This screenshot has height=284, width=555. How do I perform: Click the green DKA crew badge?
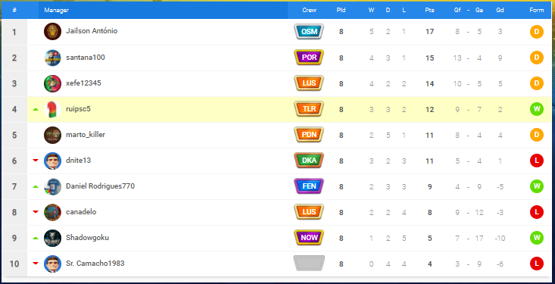309,161
